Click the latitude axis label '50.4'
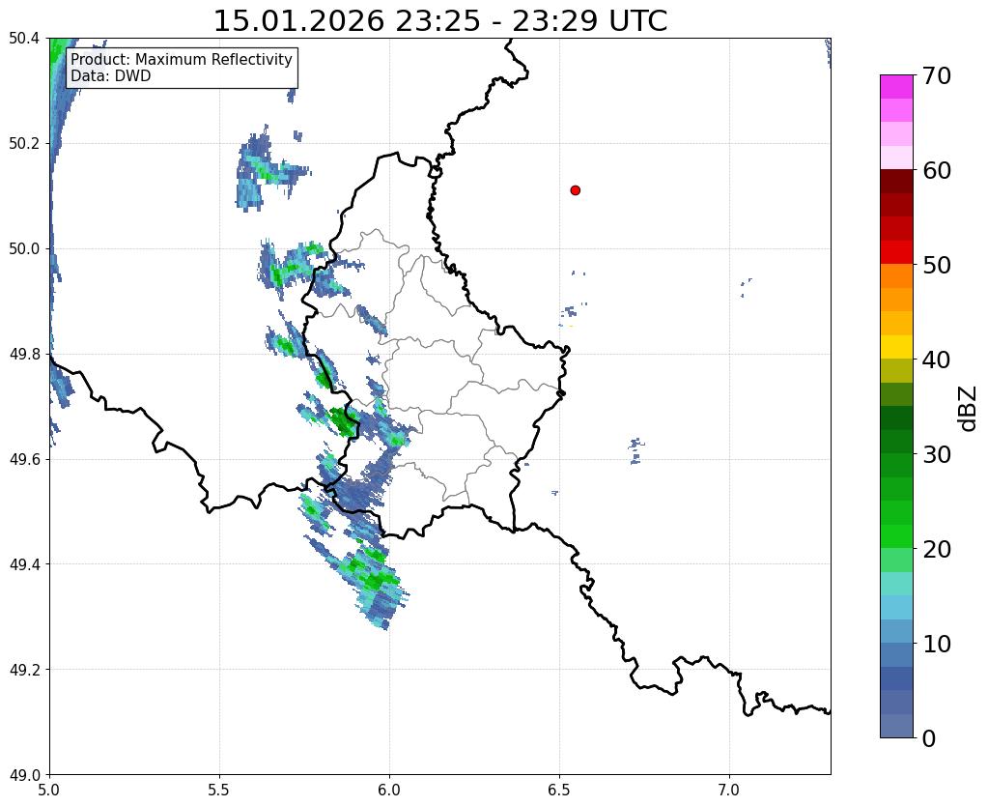Viewport: 988px width, 806px height. click(x=24, y=39)
